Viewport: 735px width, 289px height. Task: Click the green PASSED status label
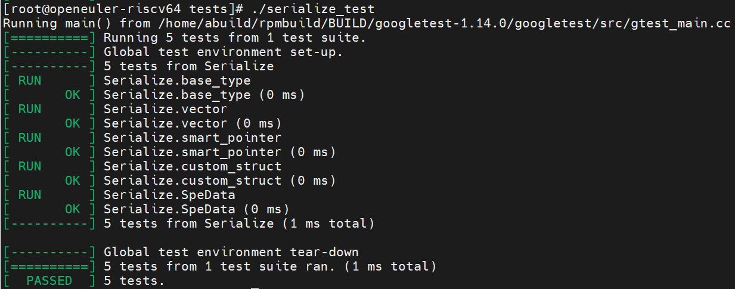49,281
